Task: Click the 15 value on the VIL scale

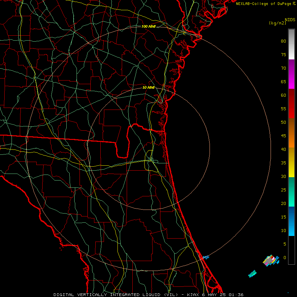Action: click(283, 217)
